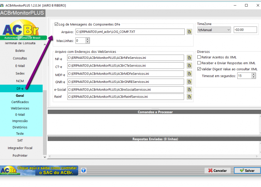Open the NCM section
This screenshot has width=261, height=187.
point(20,81)
